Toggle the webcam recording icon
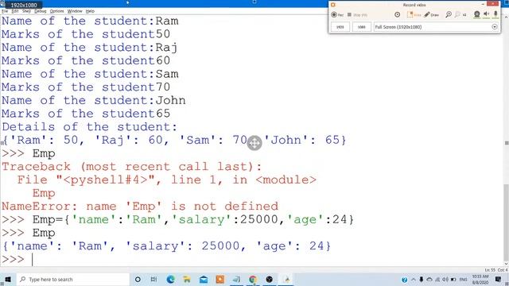Image resolution: width=509 pixels, height=286 pixels. [477, 14]
